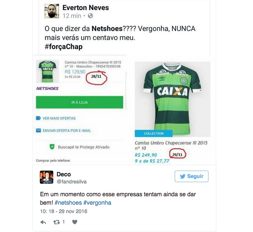253x232 pixels.
Task: Click the Twitter bird in the Seguir button
Action: point(182,176)
